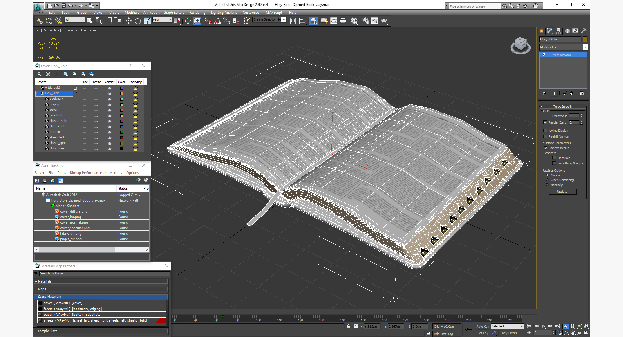Create new layer plus icon in Layer dialog

(x=57, y=74)
